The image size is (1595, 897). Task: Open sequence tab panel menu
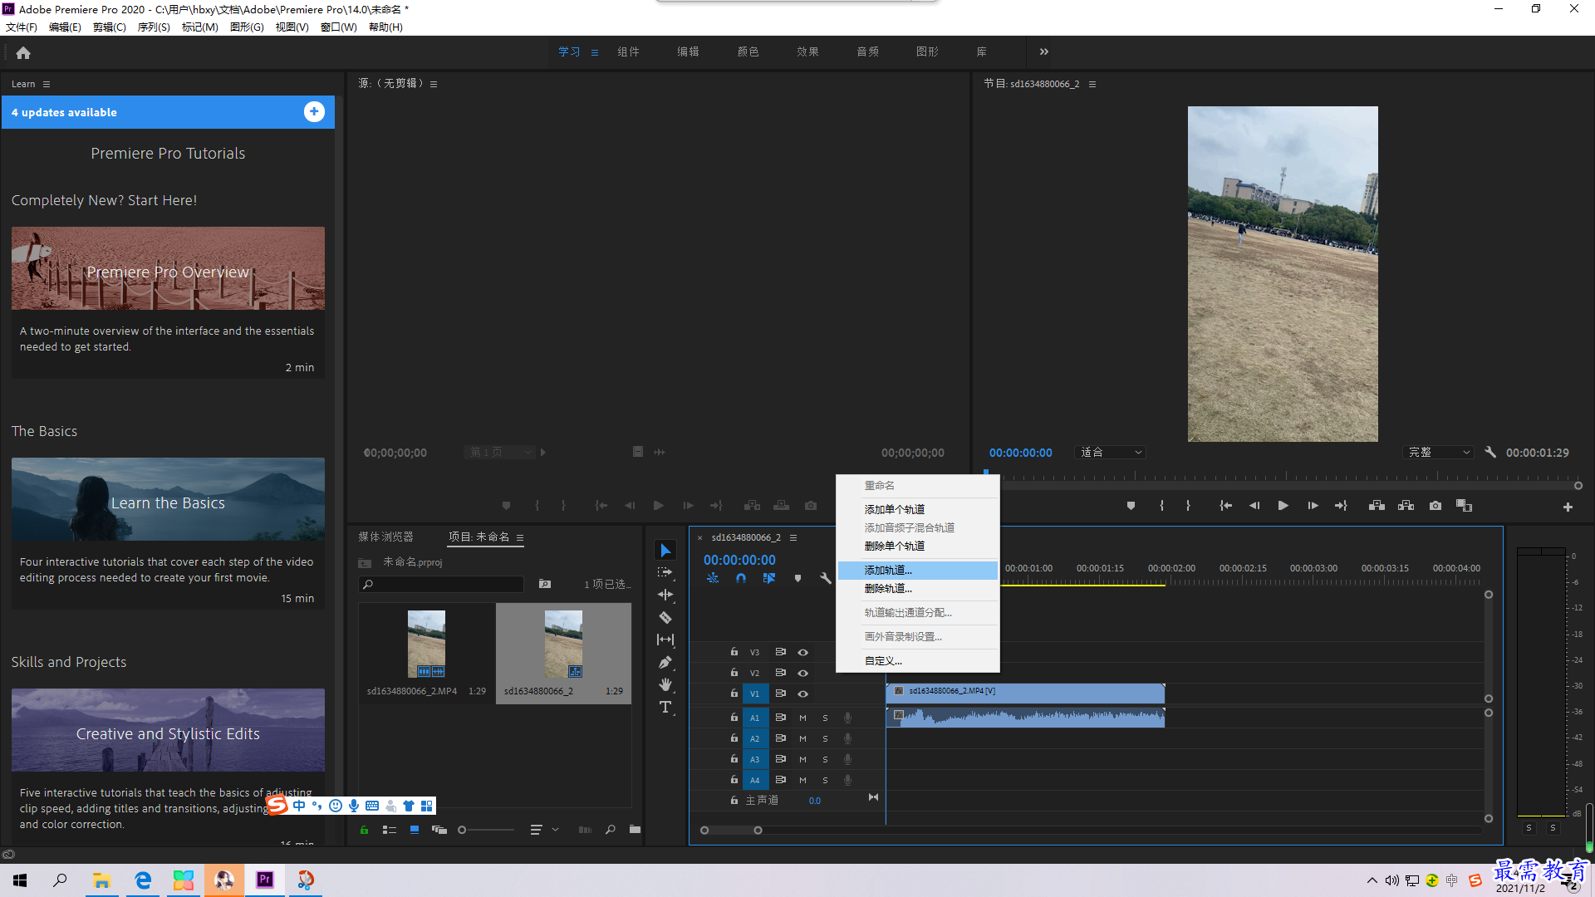click(793, 537)
